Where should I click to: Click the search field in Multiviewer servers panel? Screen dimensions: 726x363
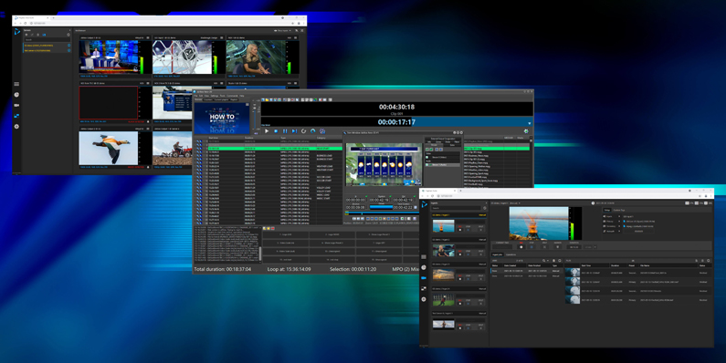(x=47, y=40)
